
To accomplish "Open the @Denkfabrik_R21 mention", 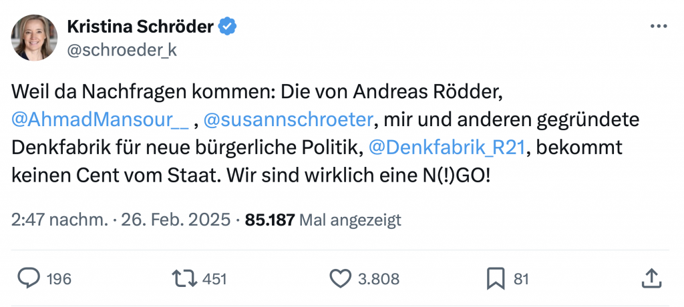I will click(448, 147).
